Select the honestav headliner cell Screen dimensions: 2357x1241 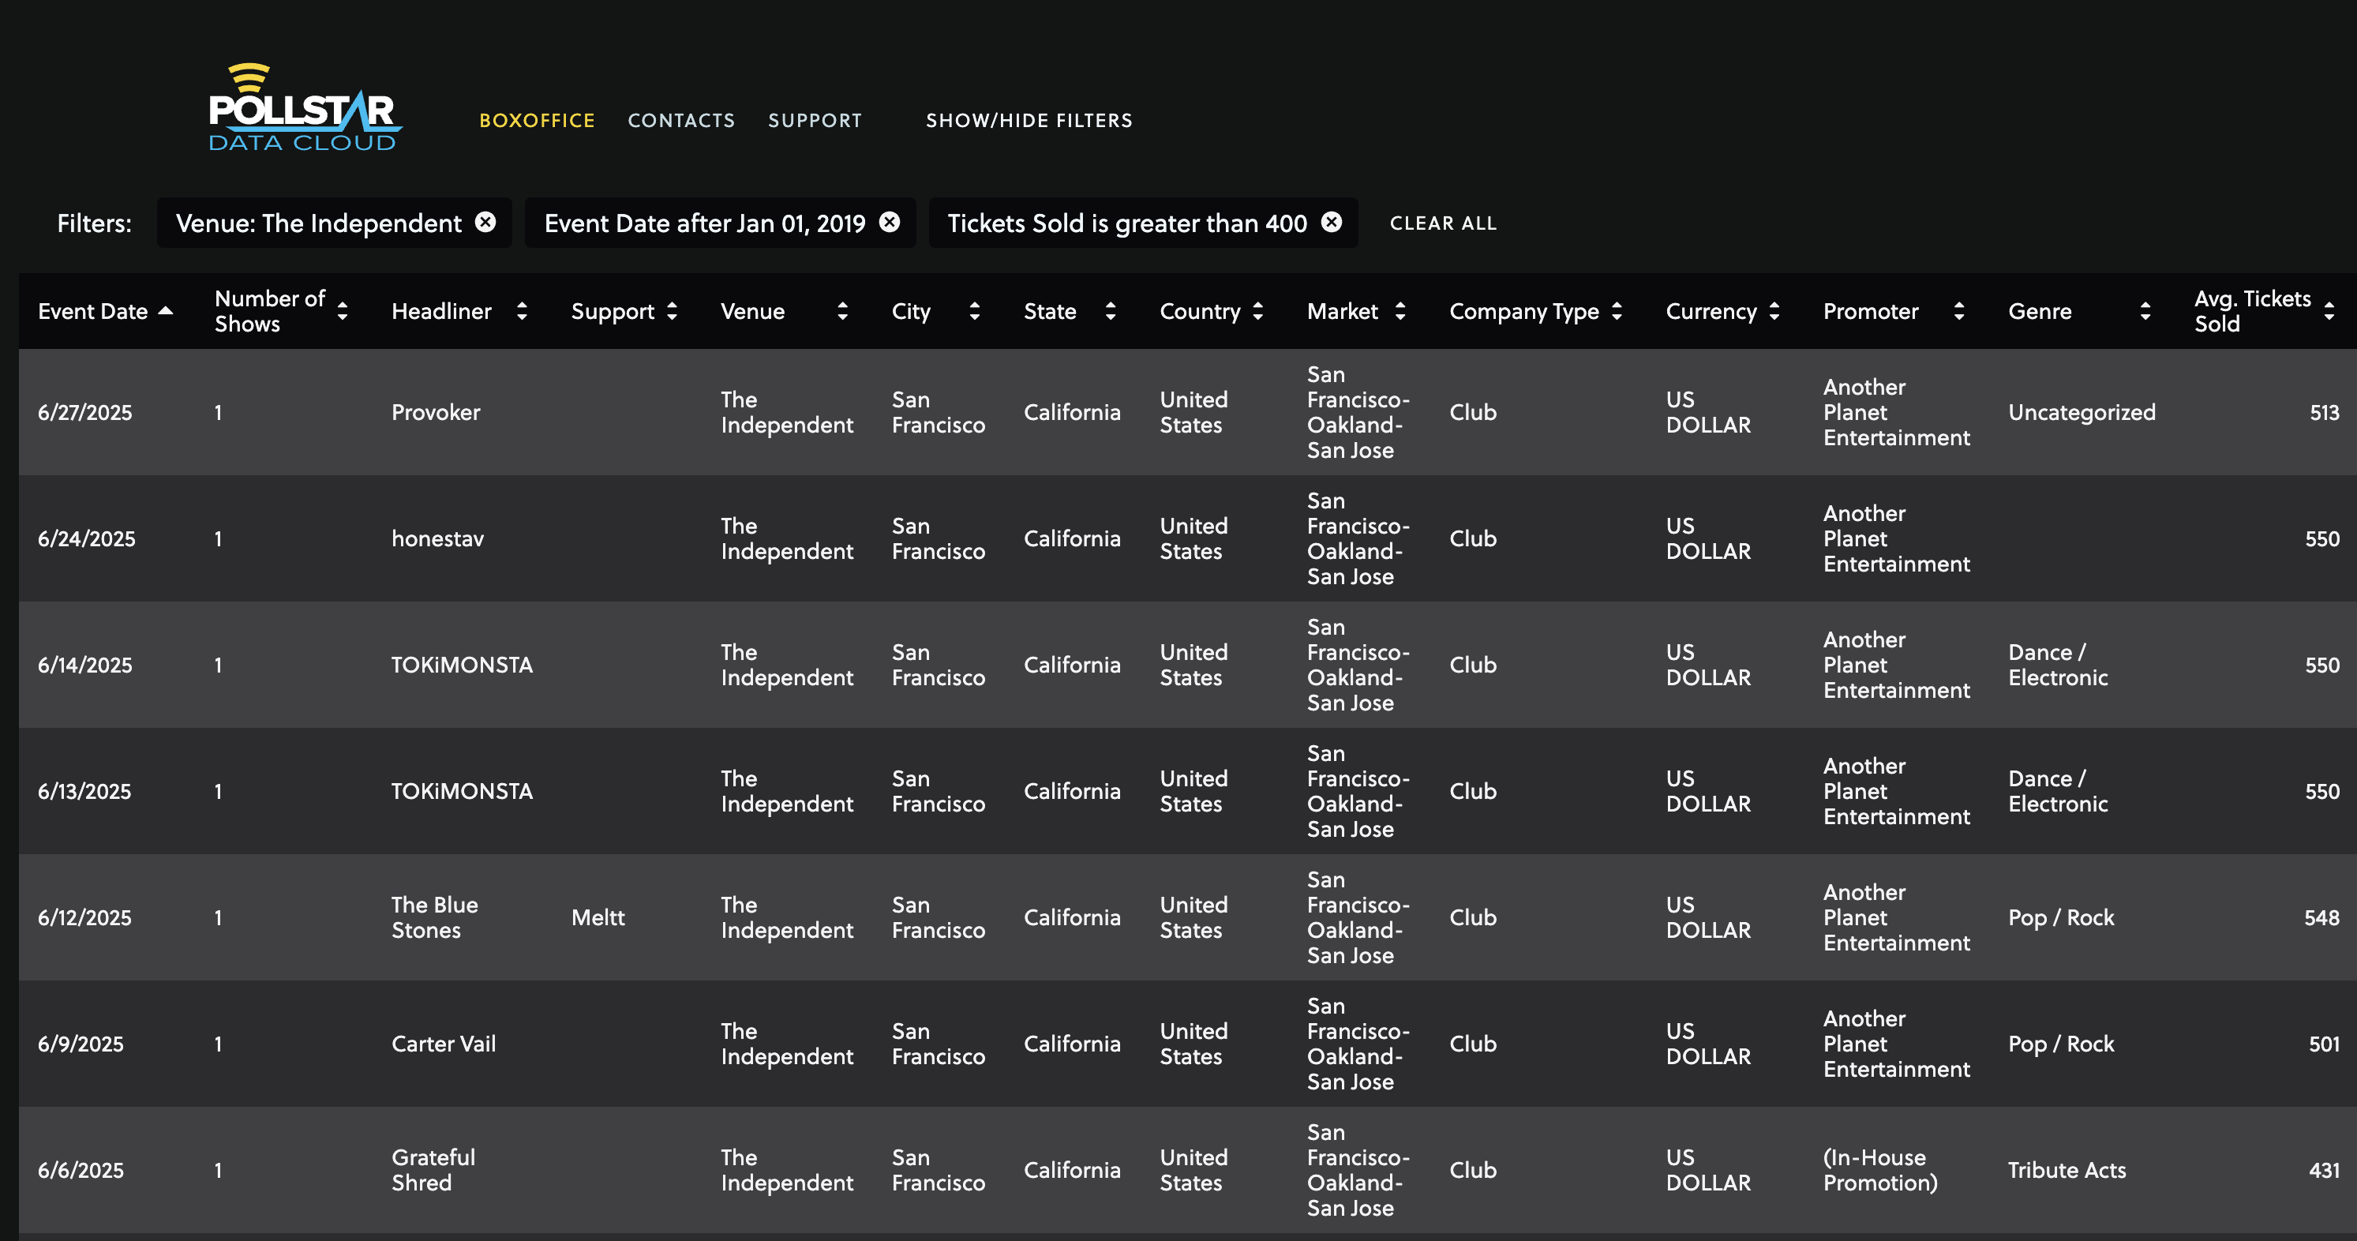[437, 538]
